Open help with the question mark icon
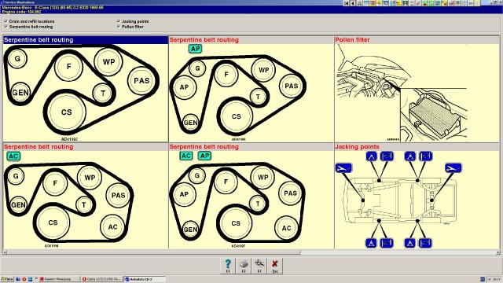 [x=228, y=266]
